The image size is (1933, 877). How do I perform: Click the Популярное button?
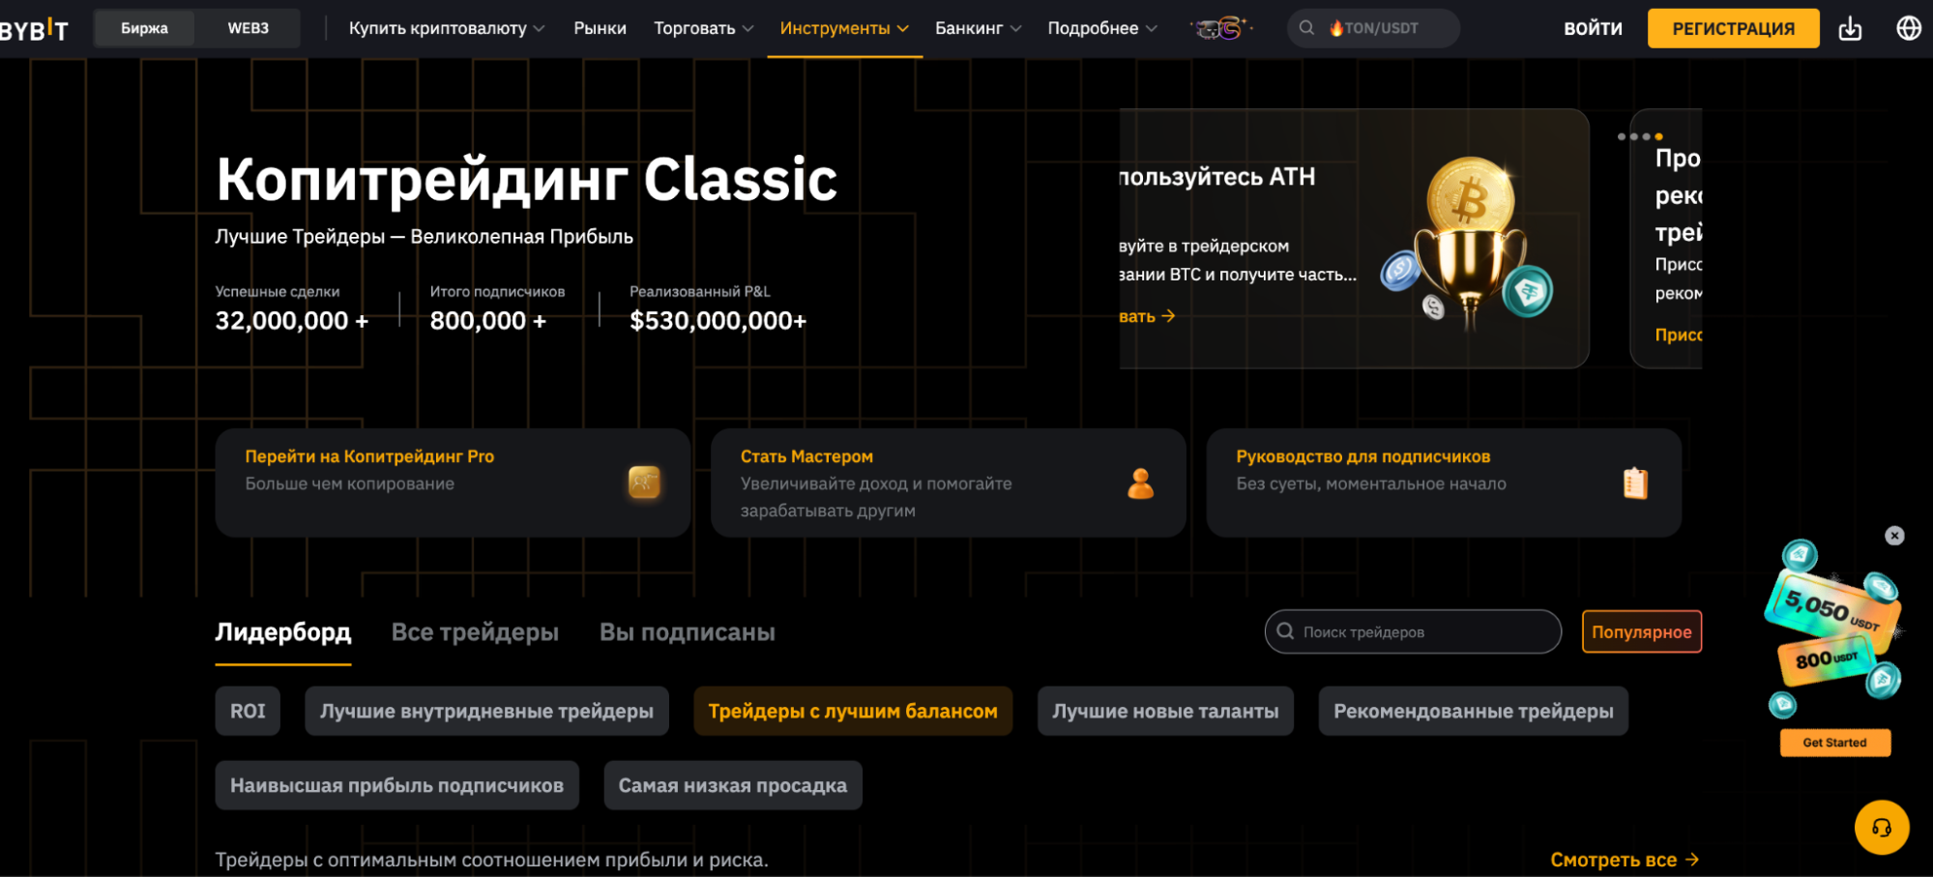point(1642,632)
